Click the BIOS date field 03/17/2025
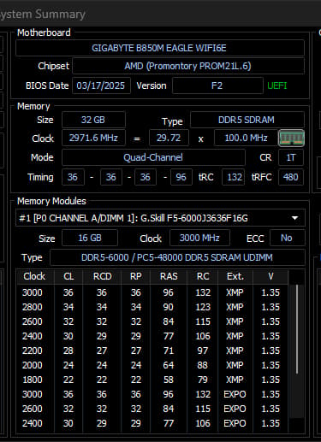321x442 pixels. 101,85
